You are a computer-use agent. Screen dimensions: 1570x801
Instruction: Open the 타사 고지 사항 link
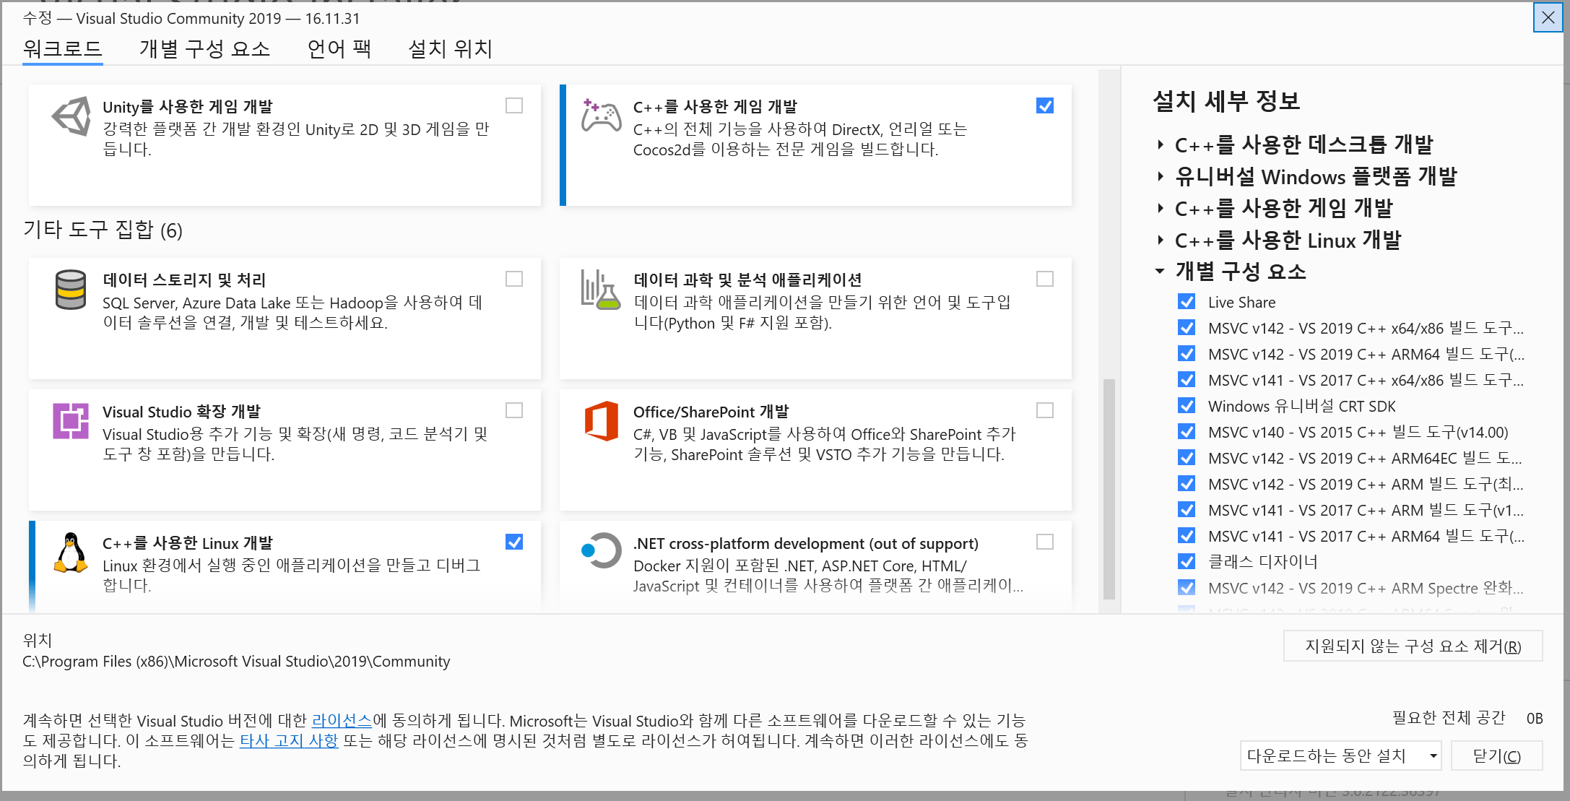tap(289, 740)
